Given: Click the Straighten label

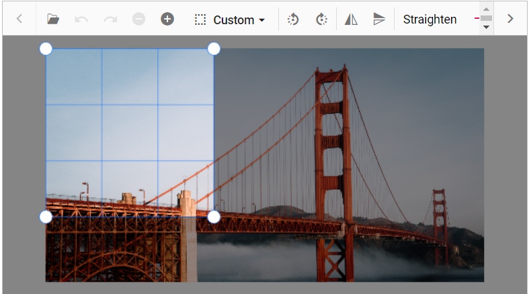Looking at the screenshot, I should pyautogui.click(x=430, y=20).
